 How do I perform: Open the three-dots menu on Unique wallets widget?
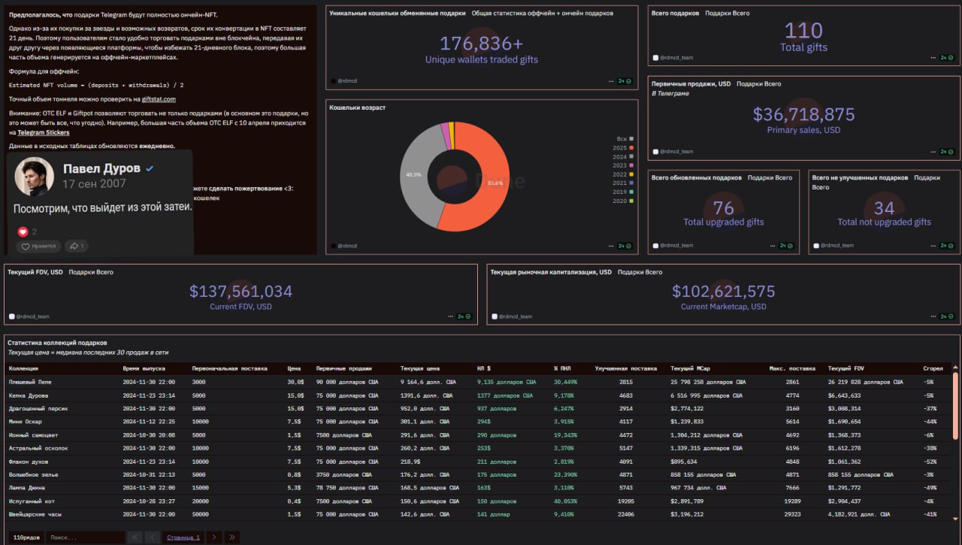[x=610, y=80]
